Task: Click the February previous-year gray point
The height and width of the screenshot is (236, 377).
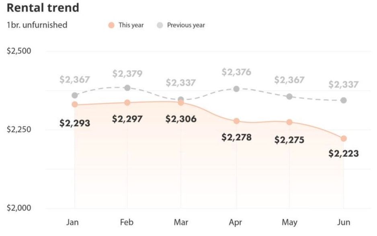Action: point(127,88)
